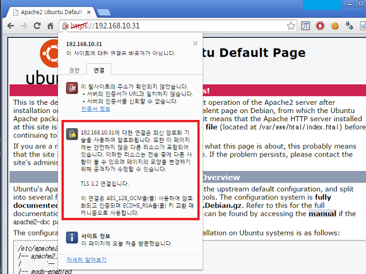Go back with the browser back arrow
The image size is (366, 274).
11,26
